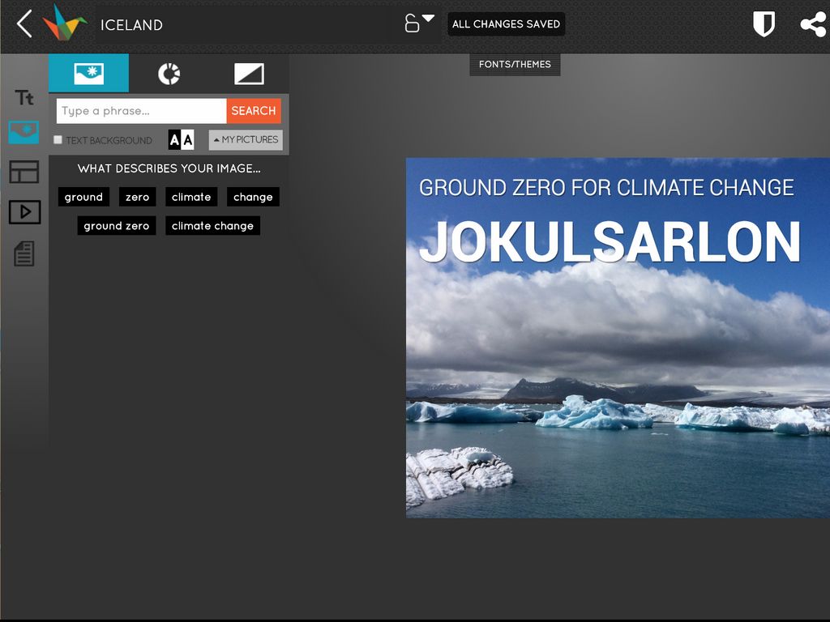Enable the Text Background checkbox
Screen dimensions: 830x622
coord(58,140)
